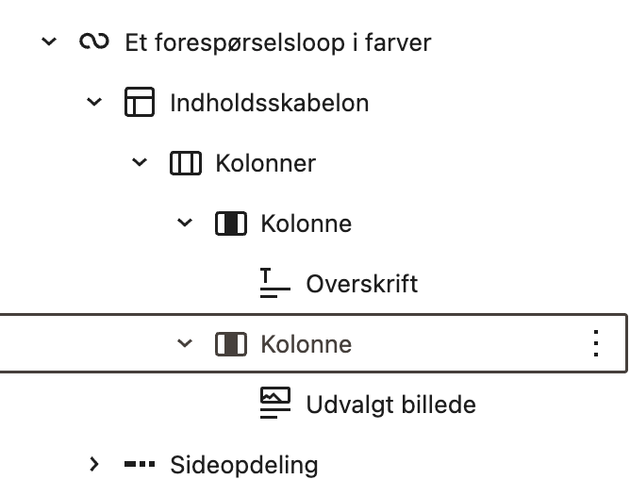The image size is (630, 496).
Task: Click the Indholdsskabelon template icon
Action: pyautogui.click(x=139, y=103)
